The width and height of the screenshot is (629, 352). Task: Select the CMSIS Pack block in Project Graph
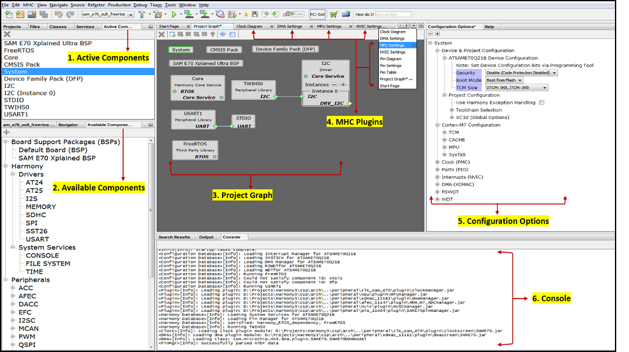tap(224, 50)
